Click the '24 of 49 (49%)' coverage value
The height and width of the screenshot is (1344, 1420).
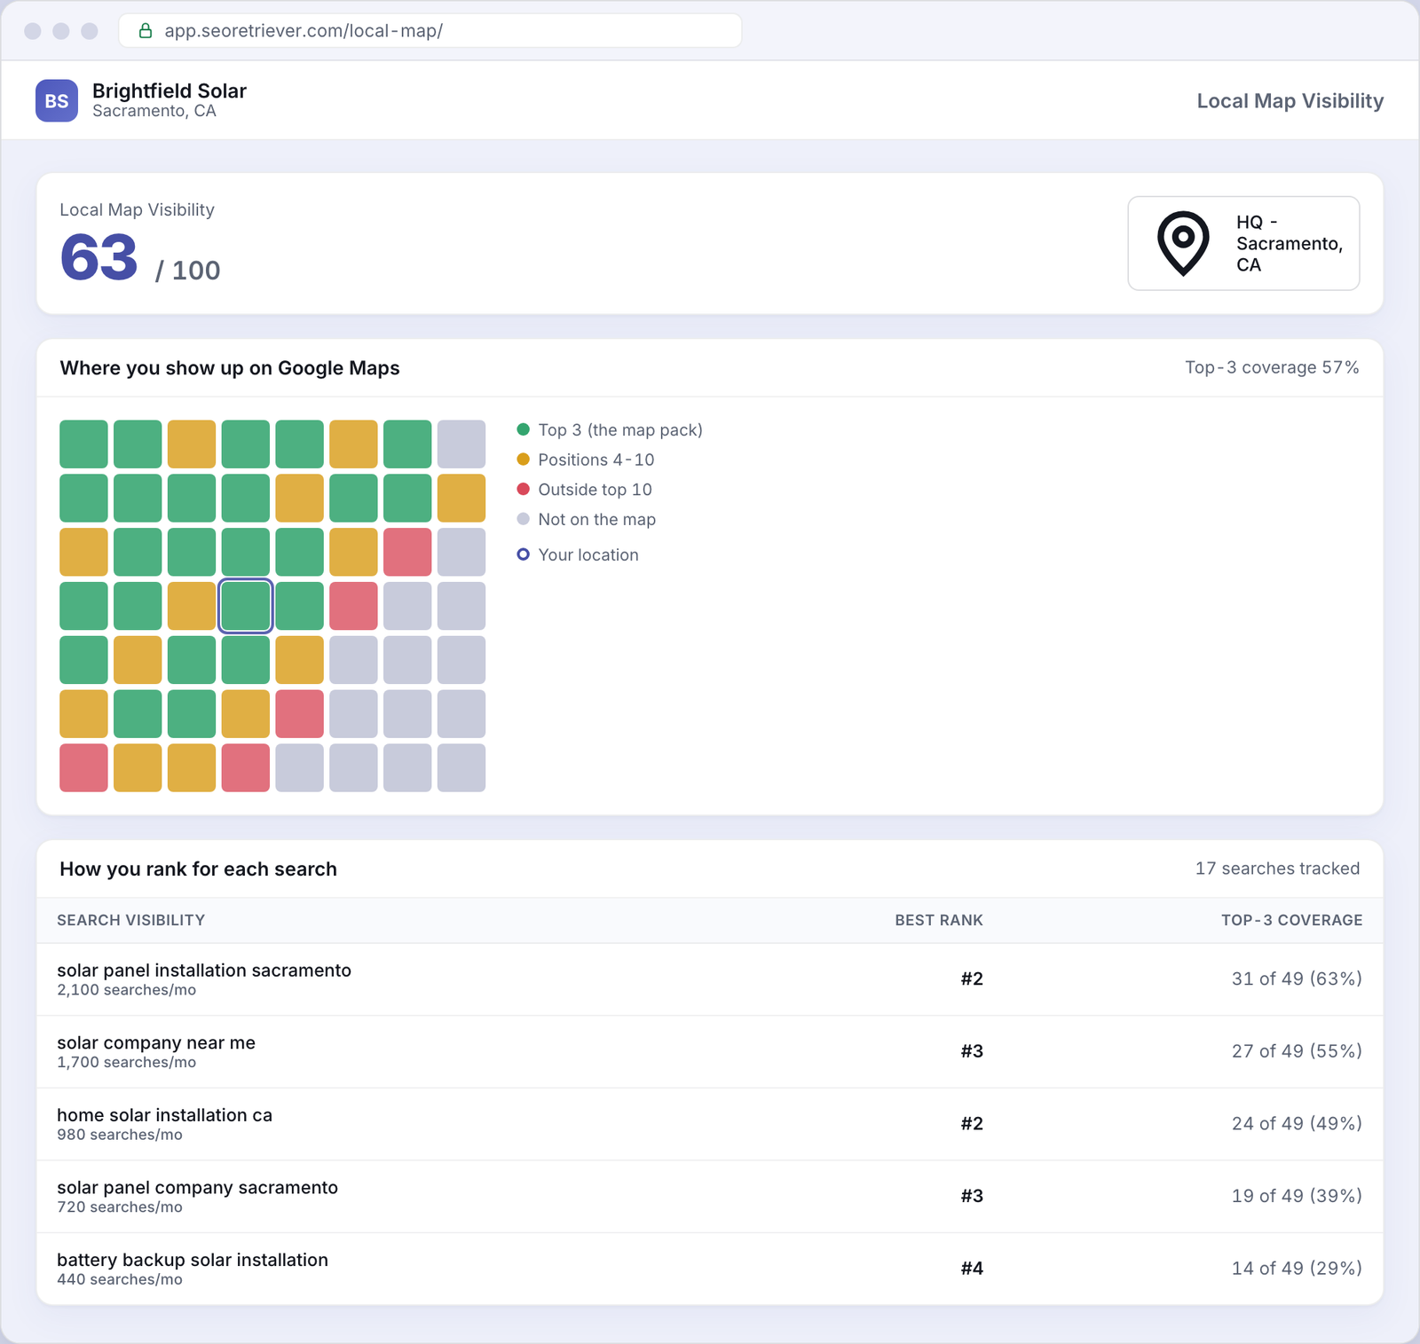pyautogui.click(x=1297, y=1123)
